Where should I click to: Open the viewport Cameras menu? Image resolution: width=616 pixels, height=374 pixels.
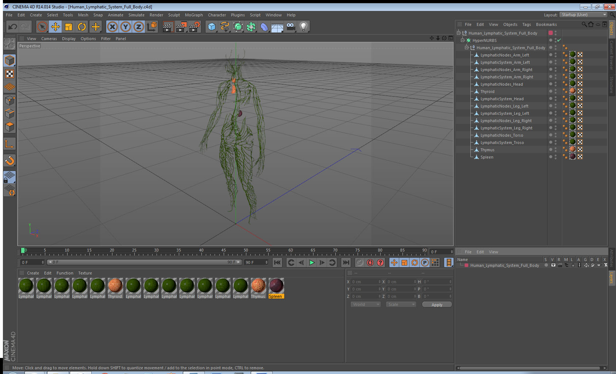[49, 39]
